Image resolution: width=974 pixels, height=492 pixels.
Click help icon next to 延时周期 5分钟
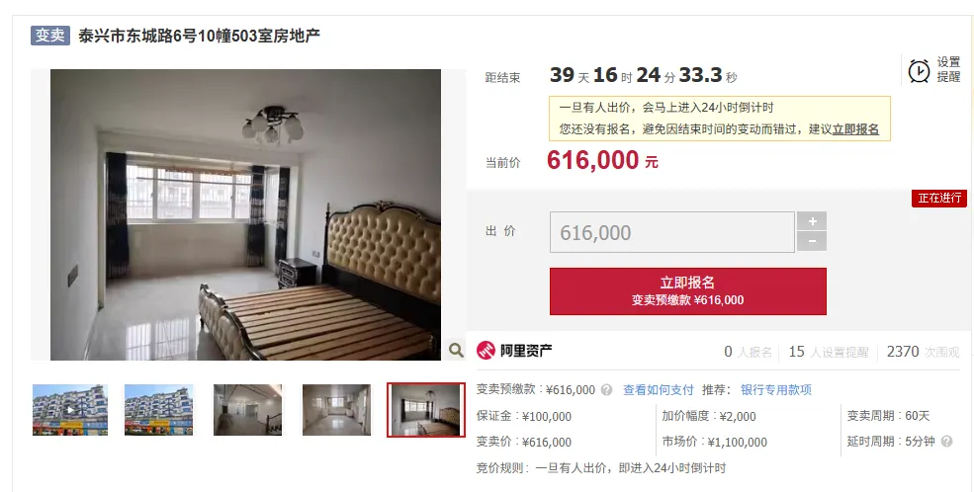coord(946,442)
